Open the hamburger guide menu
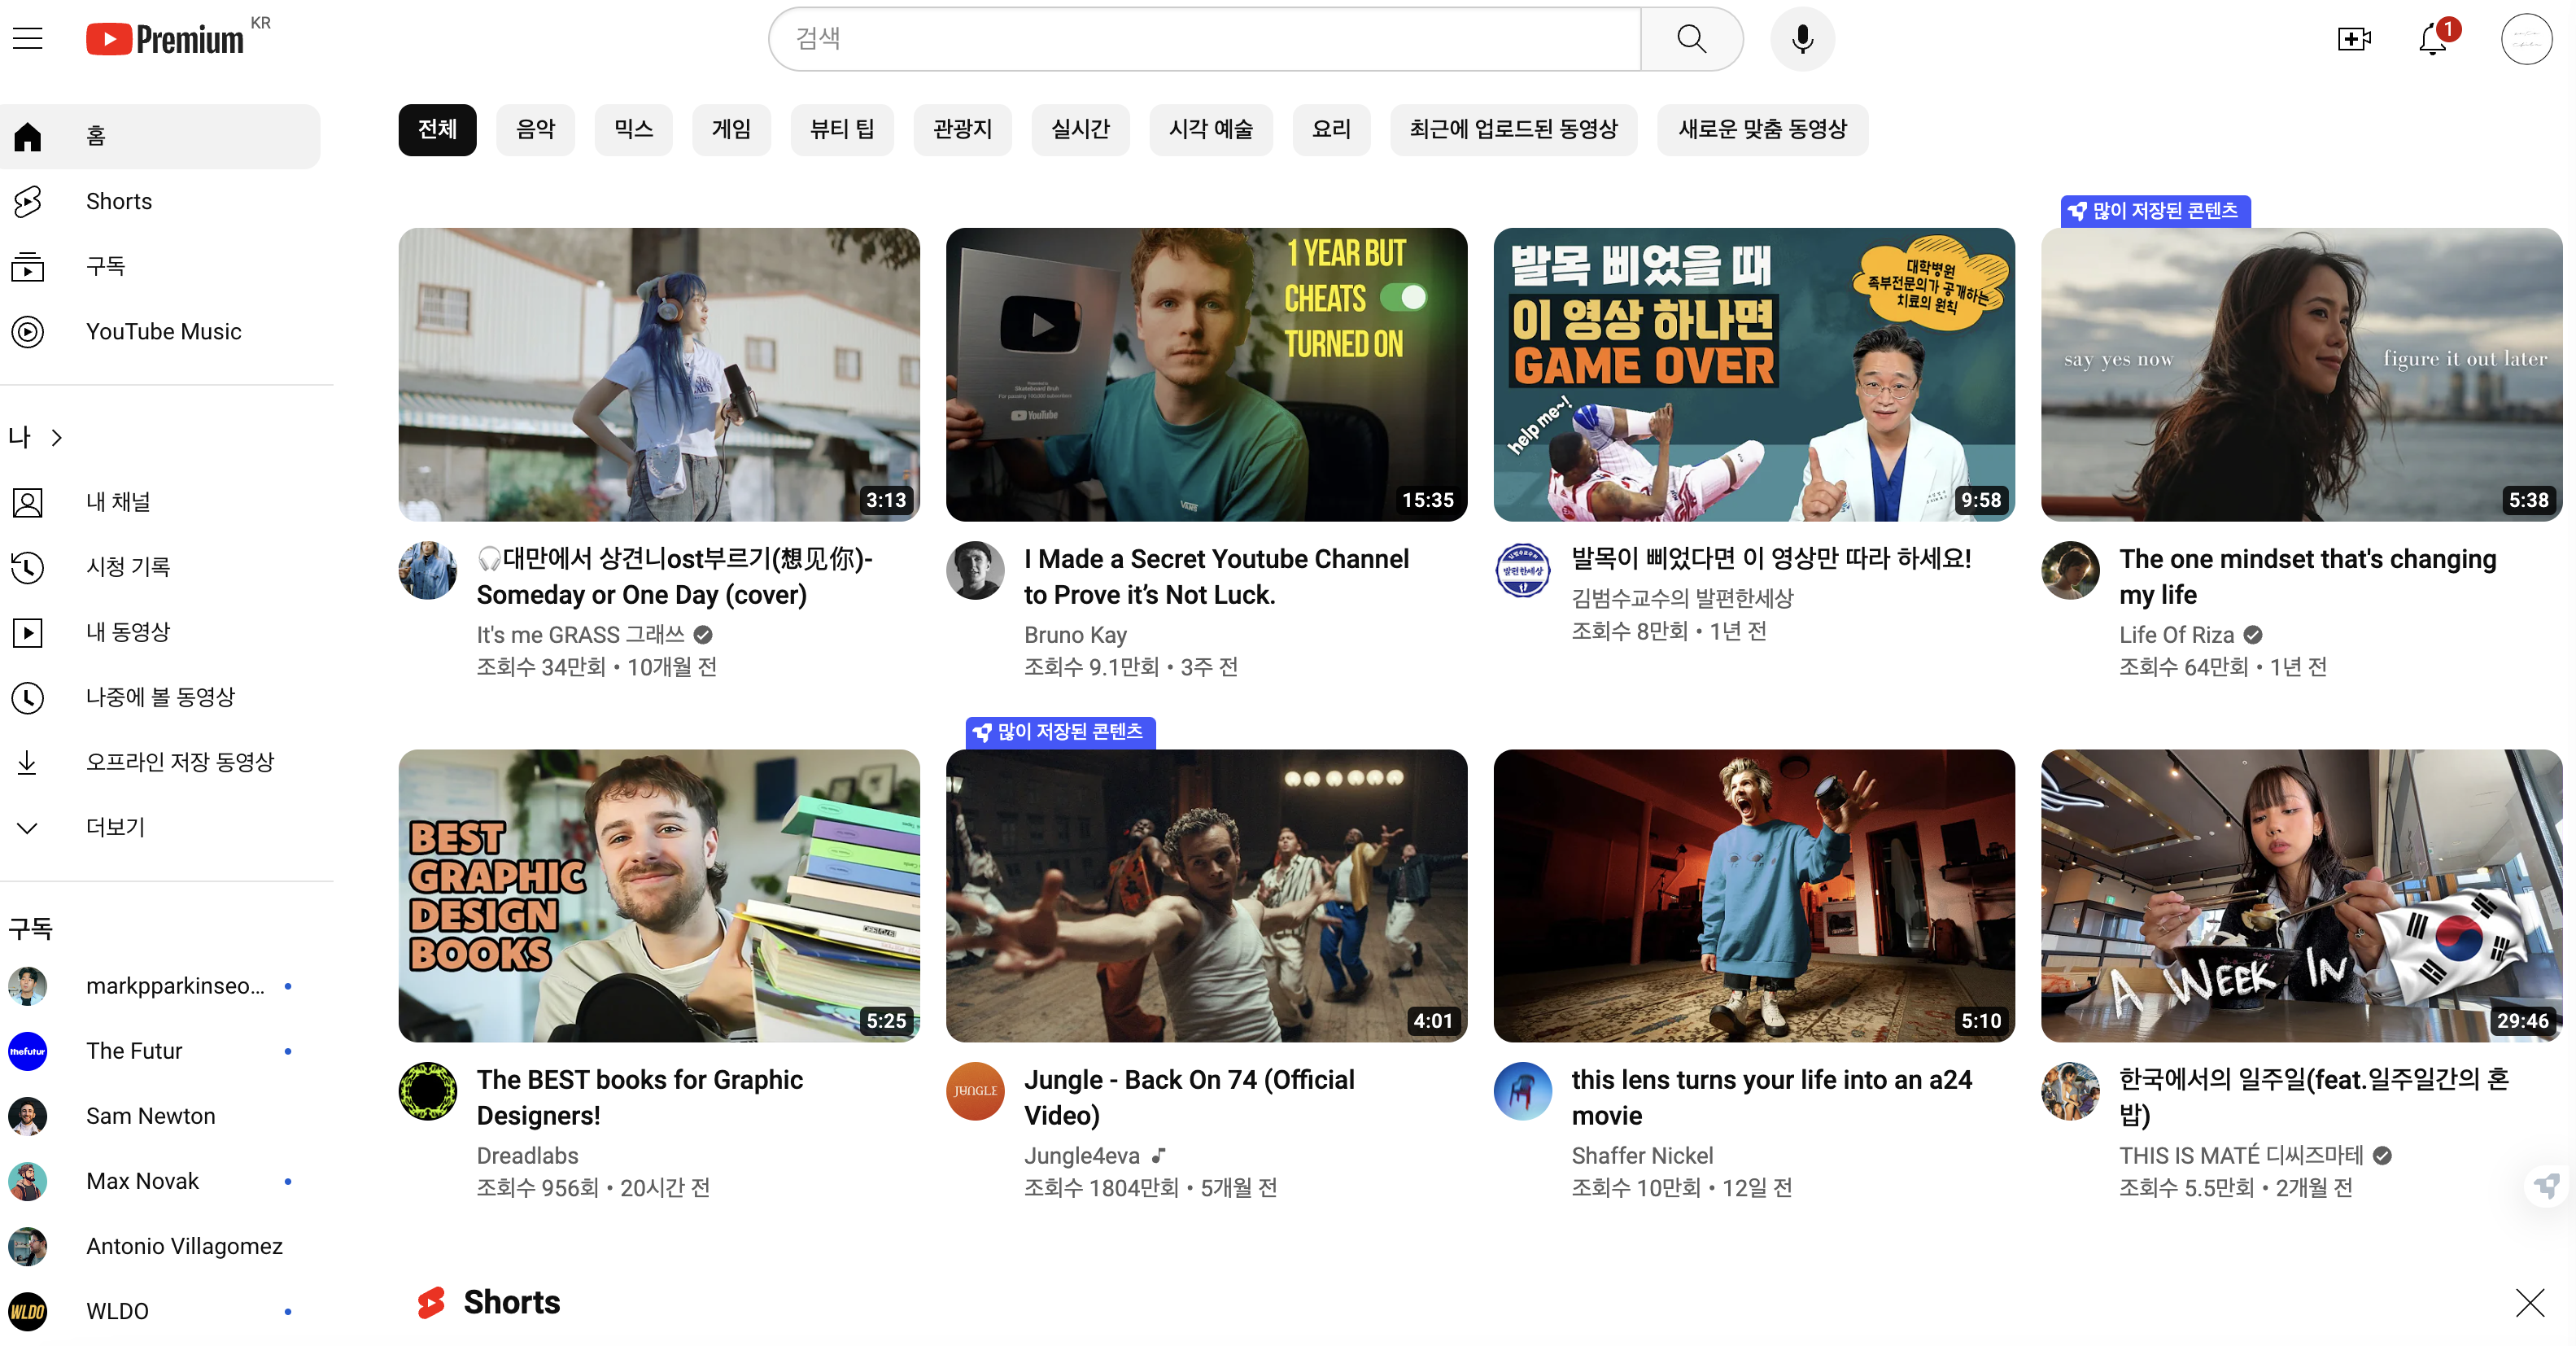Screen dimensions: 2576x1346 click(28, 39)
